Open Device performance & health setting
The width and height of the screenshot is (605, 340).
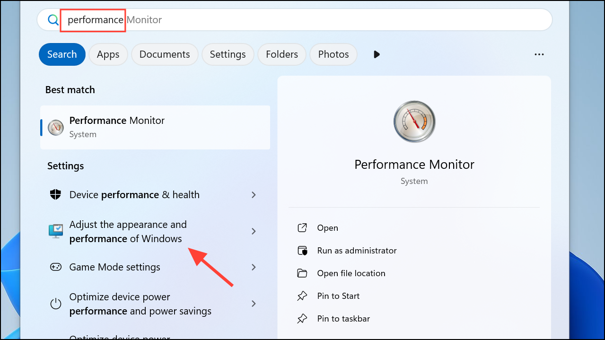point(155,195)
